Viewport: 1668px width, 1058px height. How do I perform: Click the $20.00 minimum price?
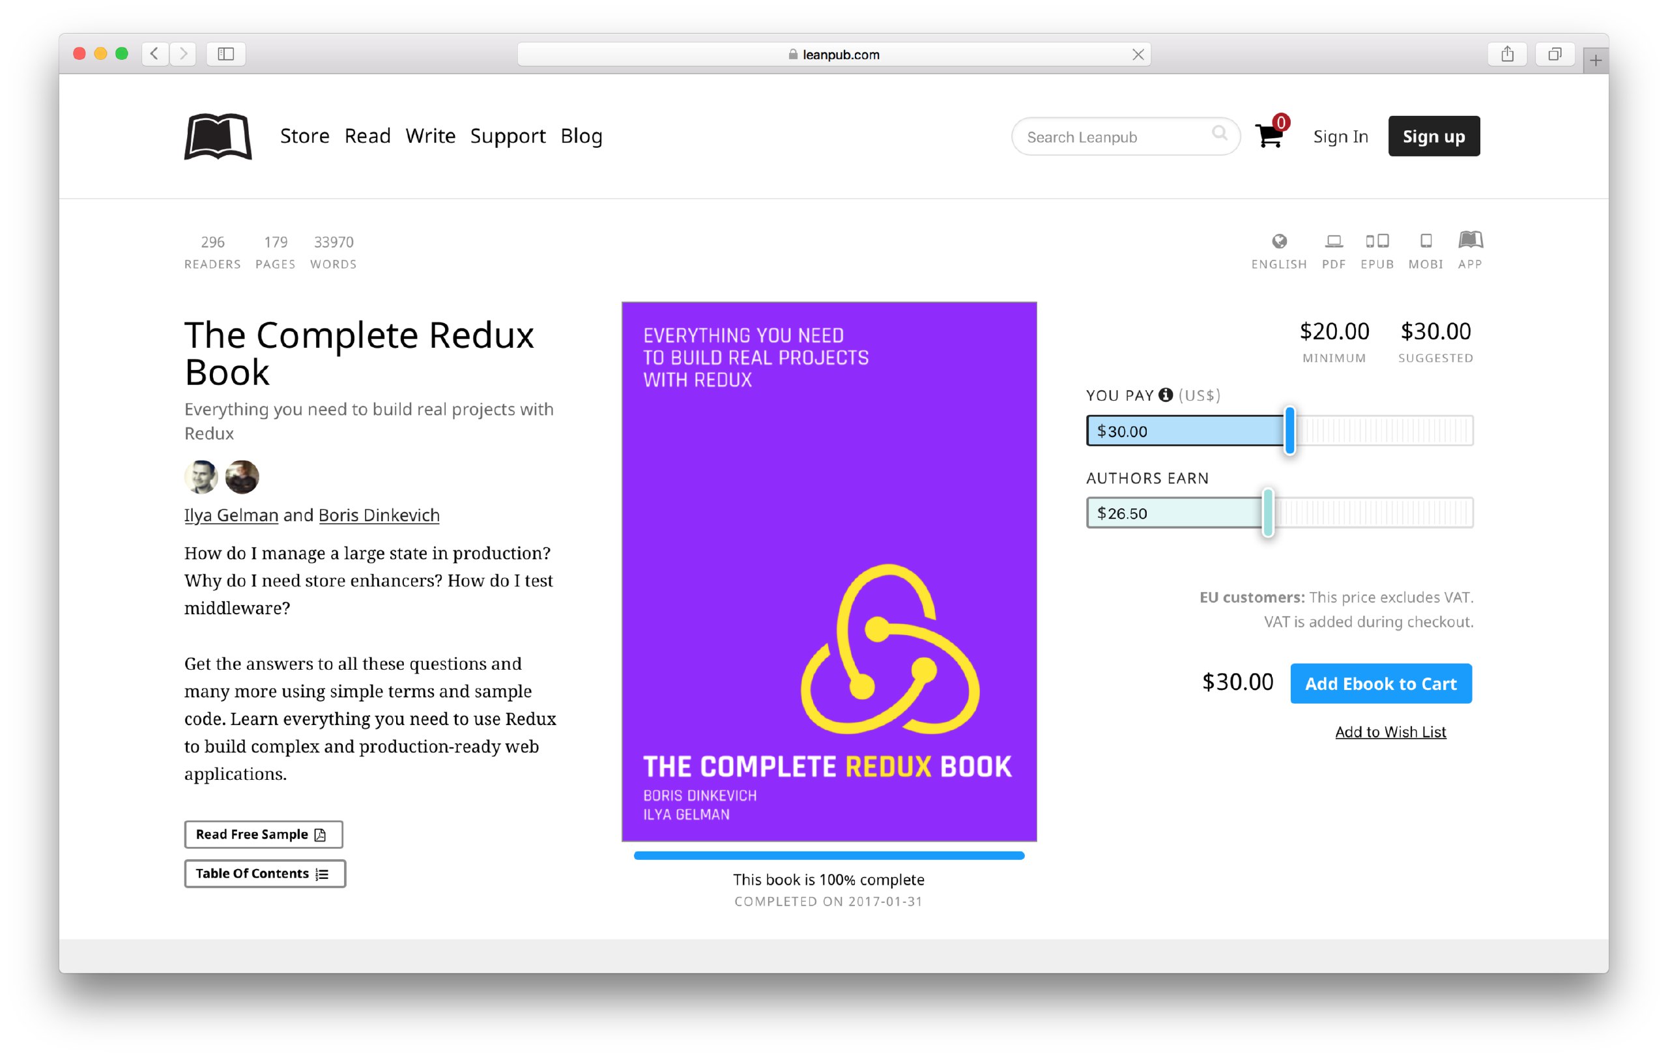click(x=1334, y=331)
